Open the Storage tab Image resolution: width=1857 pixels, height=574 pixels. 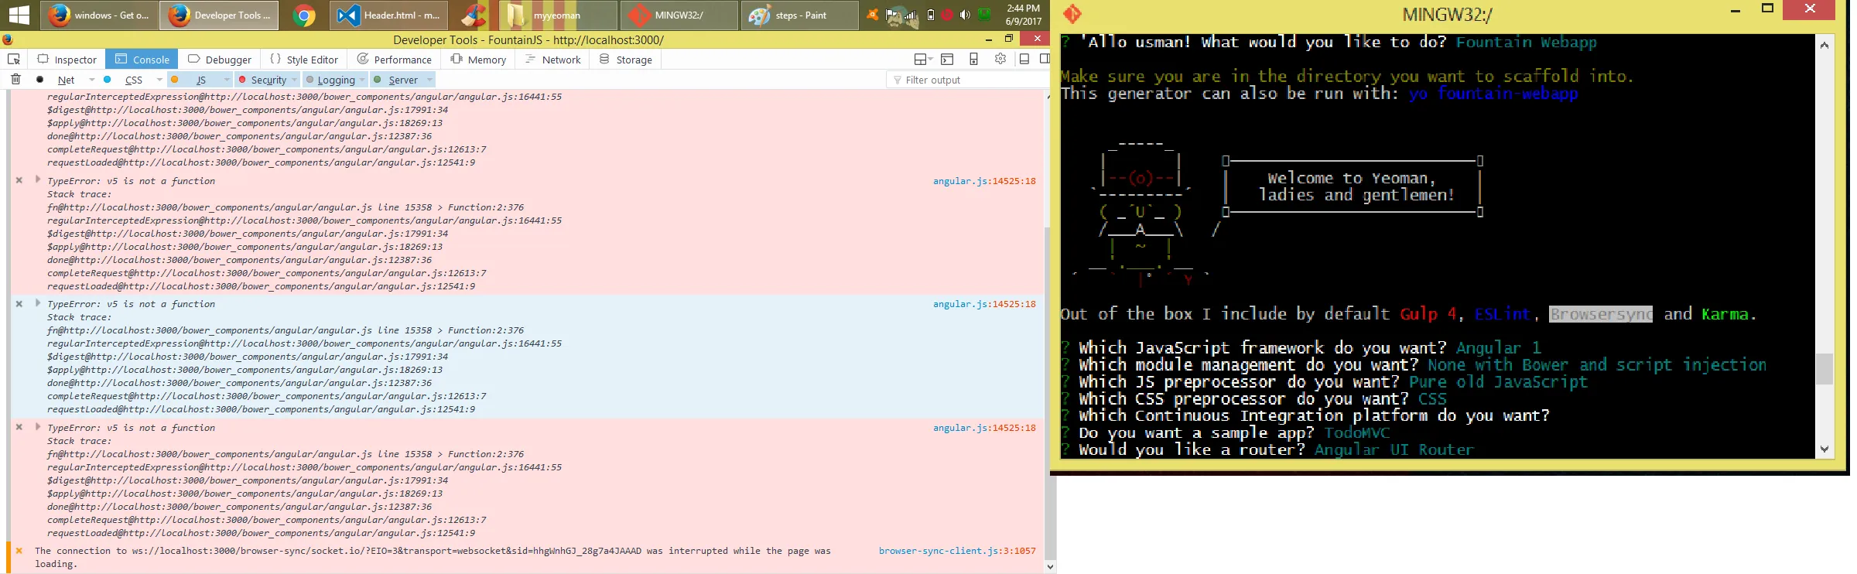(x=625, y=60)
